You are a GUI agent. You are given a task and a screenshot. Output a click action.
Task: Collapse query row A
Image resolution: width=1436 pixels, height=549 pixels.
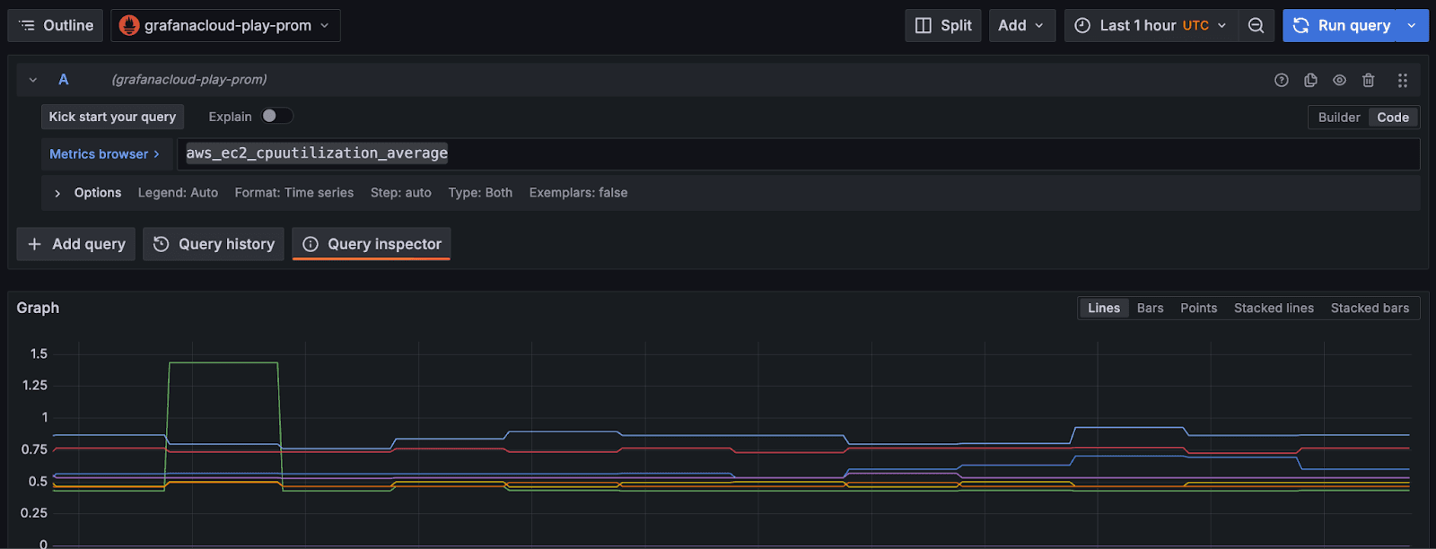point(33,80)
